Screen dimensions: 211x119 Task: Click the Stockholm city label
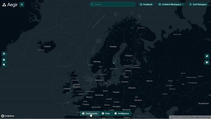click(x=114, y=69)
